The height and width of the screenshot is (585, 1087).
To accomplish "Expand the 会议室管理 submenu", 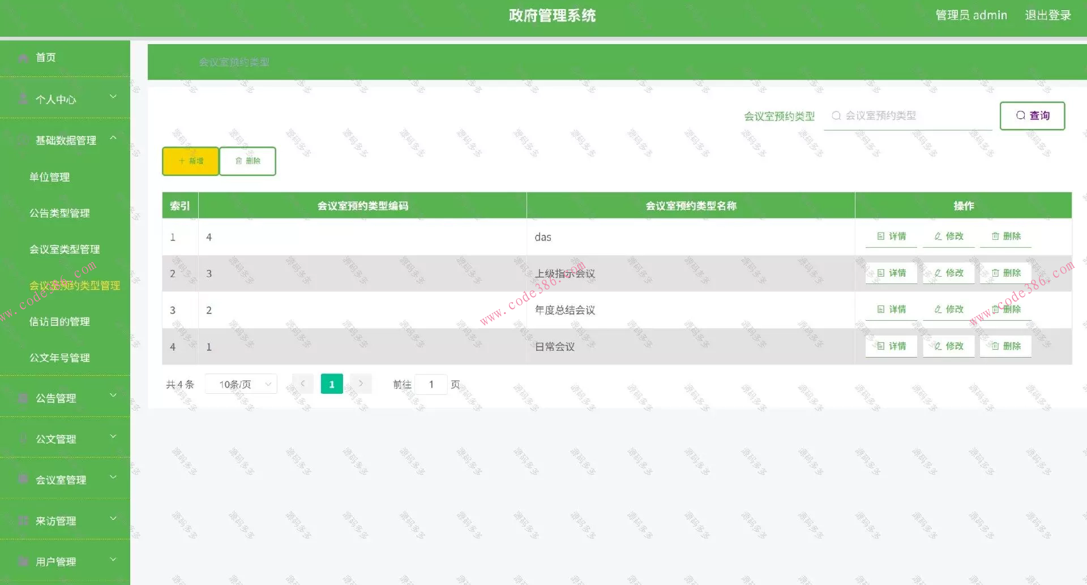I will click(113, 476).
